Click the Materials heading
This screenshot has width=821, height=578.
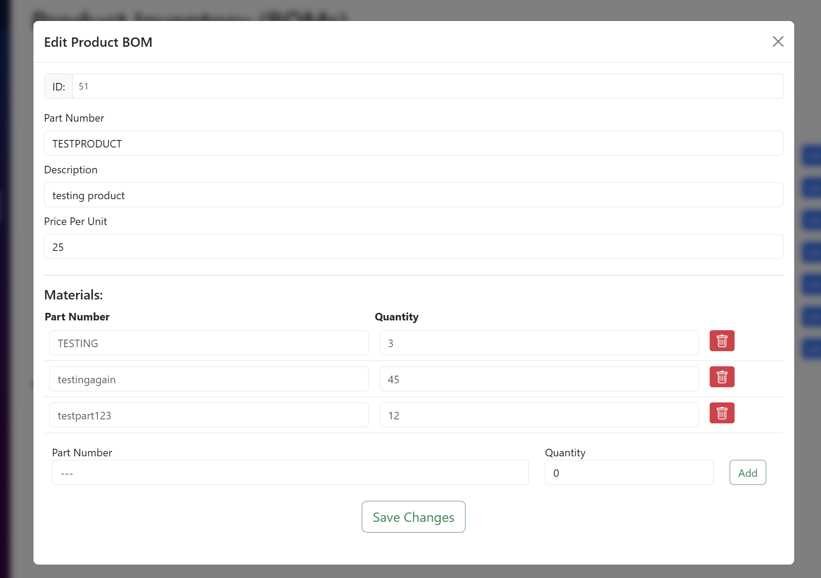pos(74,295)
